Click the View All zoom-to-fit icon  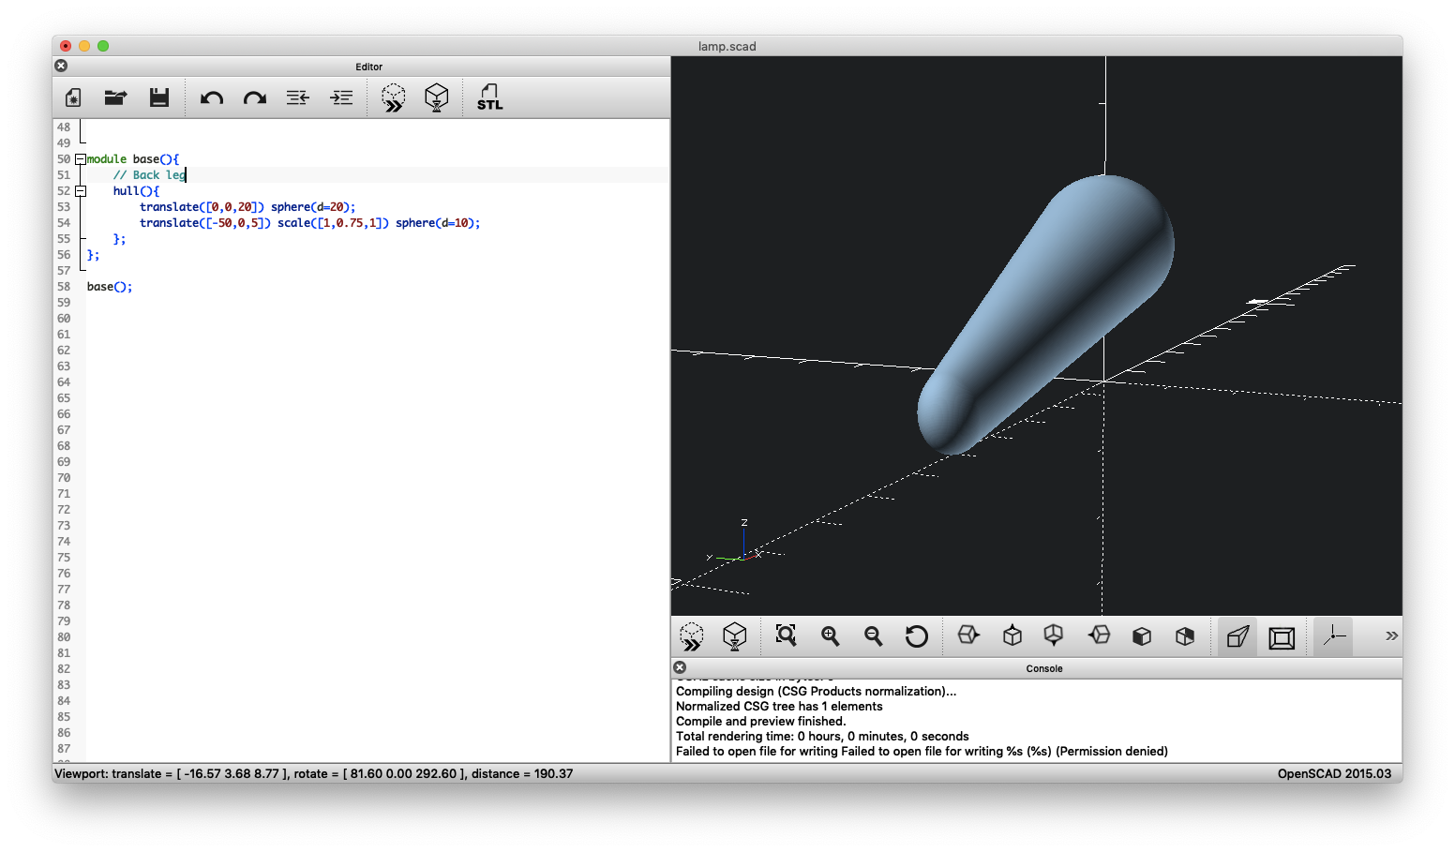coord(786,635)
